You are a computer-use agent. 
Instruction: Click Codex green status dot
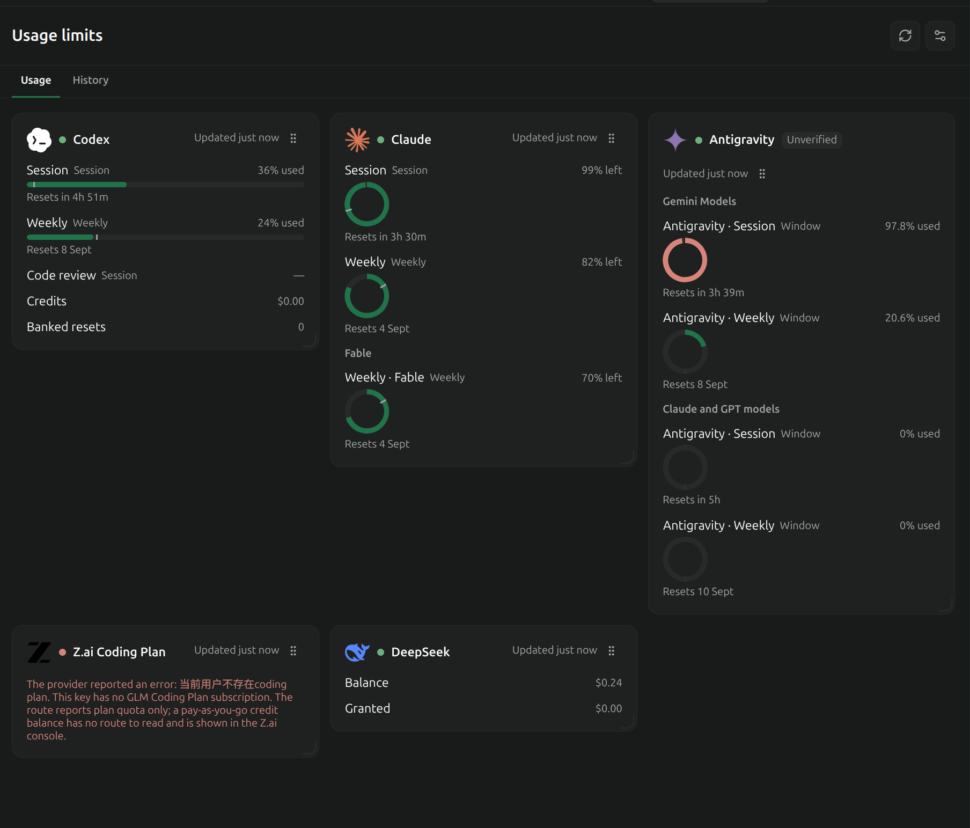pyautogui.click(x=63, y=140)
